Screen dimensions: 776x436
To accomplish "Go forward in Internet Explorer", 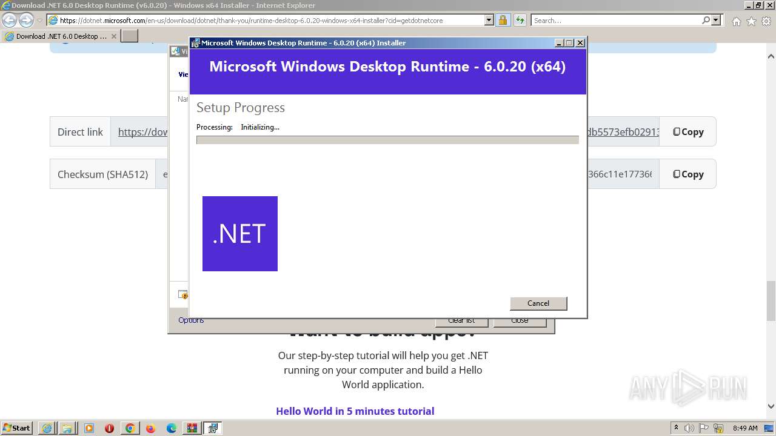I will pos(26,20).
